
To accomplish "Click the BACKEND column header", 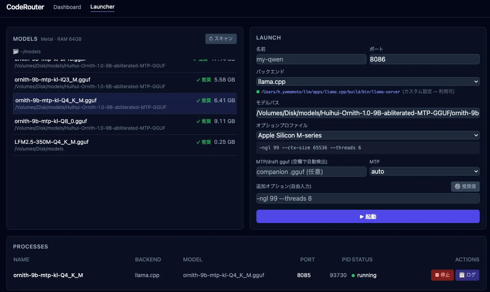I will click(x=148, y=260).
